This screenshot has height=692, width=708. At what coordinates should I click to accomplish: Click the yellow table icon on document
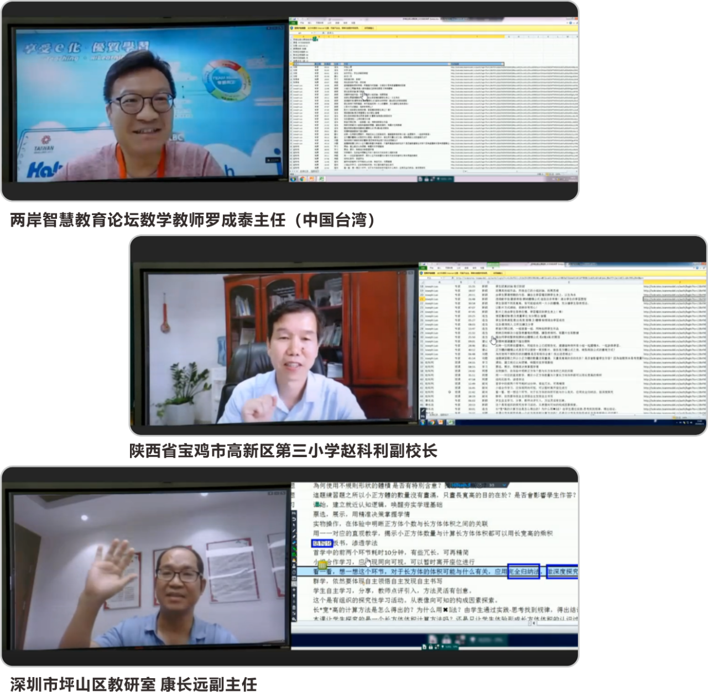(x=322, y=564)
